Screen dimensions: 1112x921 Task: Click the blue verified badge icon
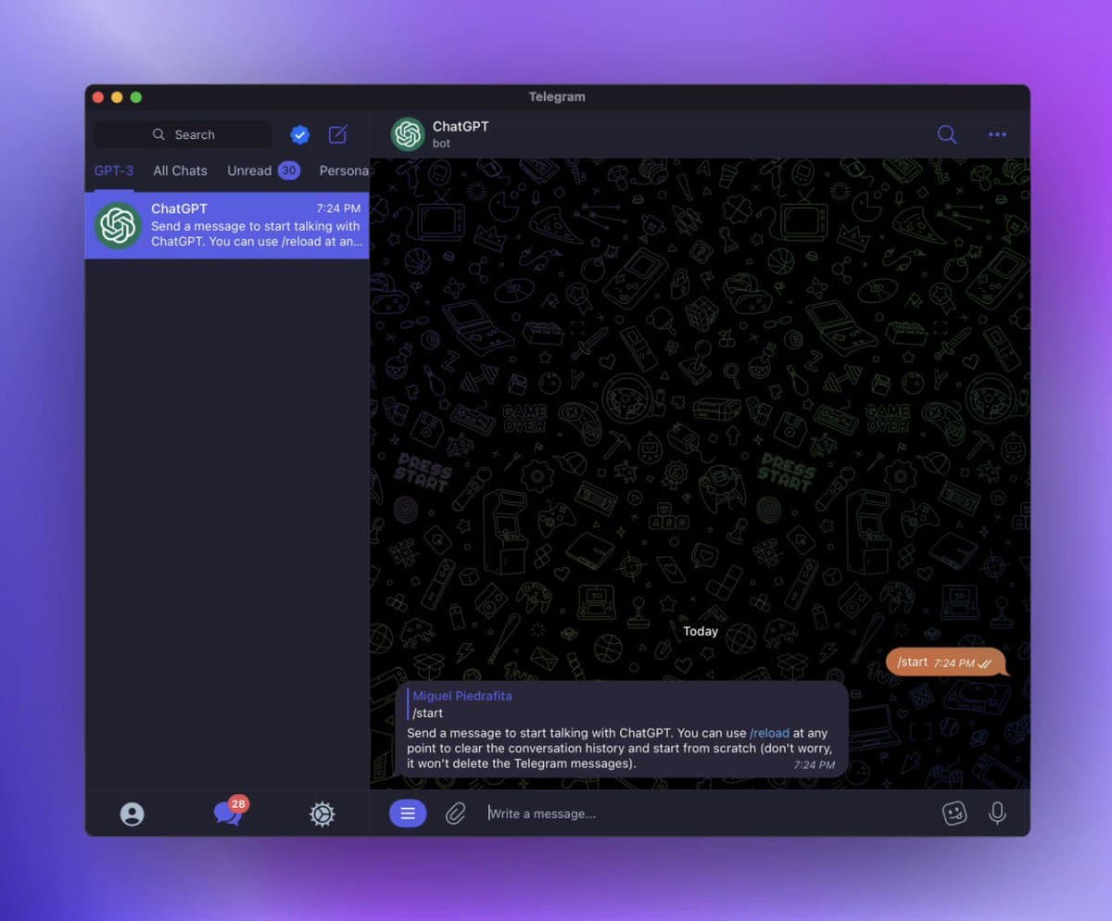tap(299, 135)
